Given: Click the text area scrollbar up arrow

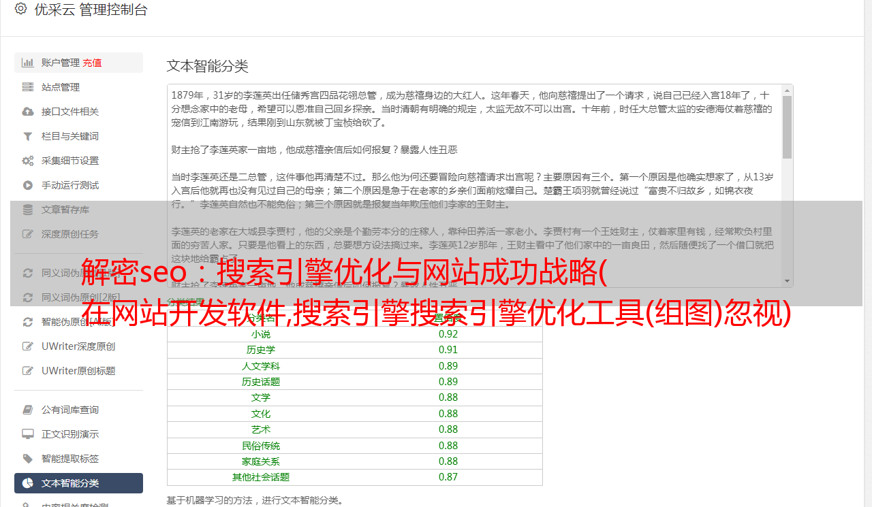Looking at the screenshot, I should pyautogui.click(x=788, y=90).
